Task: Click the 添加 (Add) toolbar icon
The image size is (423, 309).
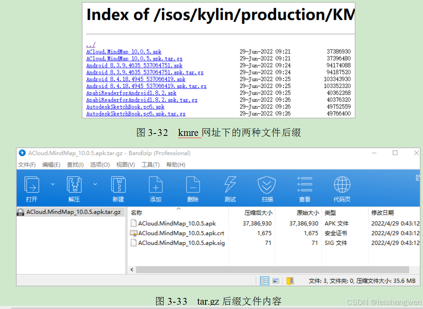Action: 156,185
